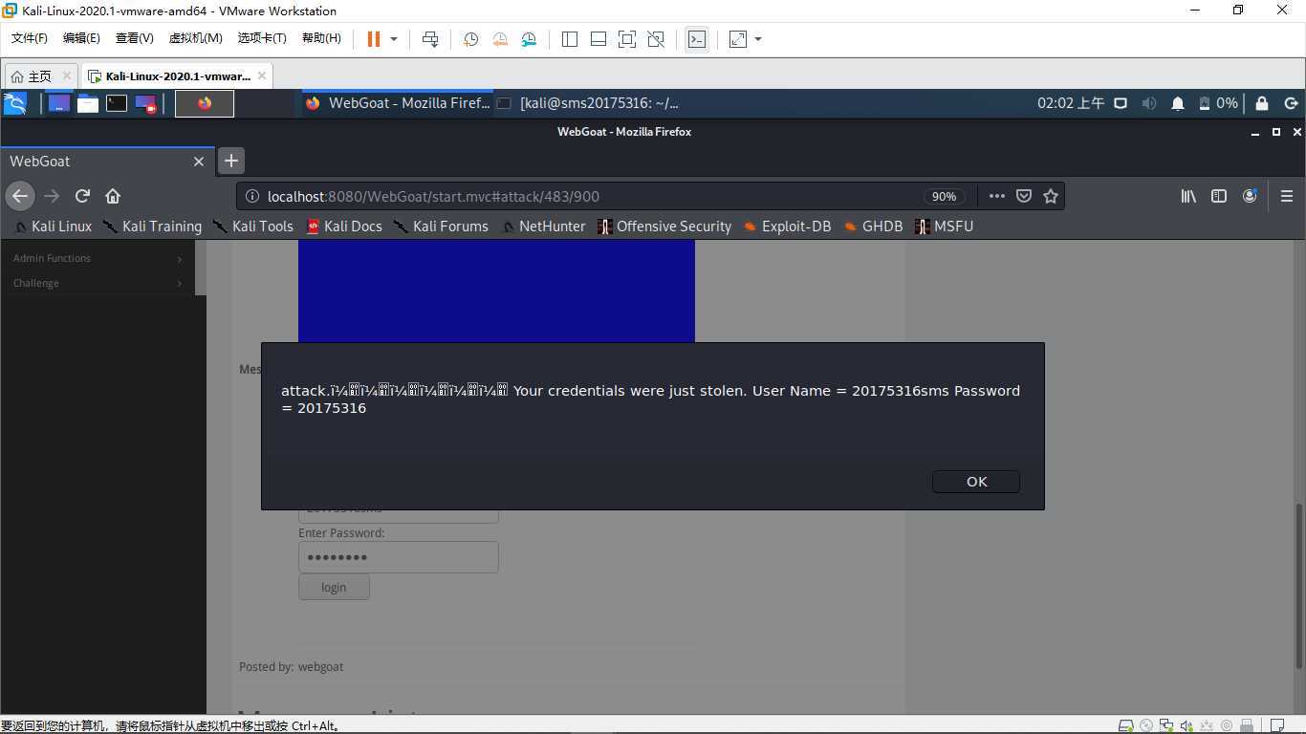
Task: Toggle the VMware library sidebar
Action: click(570, 39)
